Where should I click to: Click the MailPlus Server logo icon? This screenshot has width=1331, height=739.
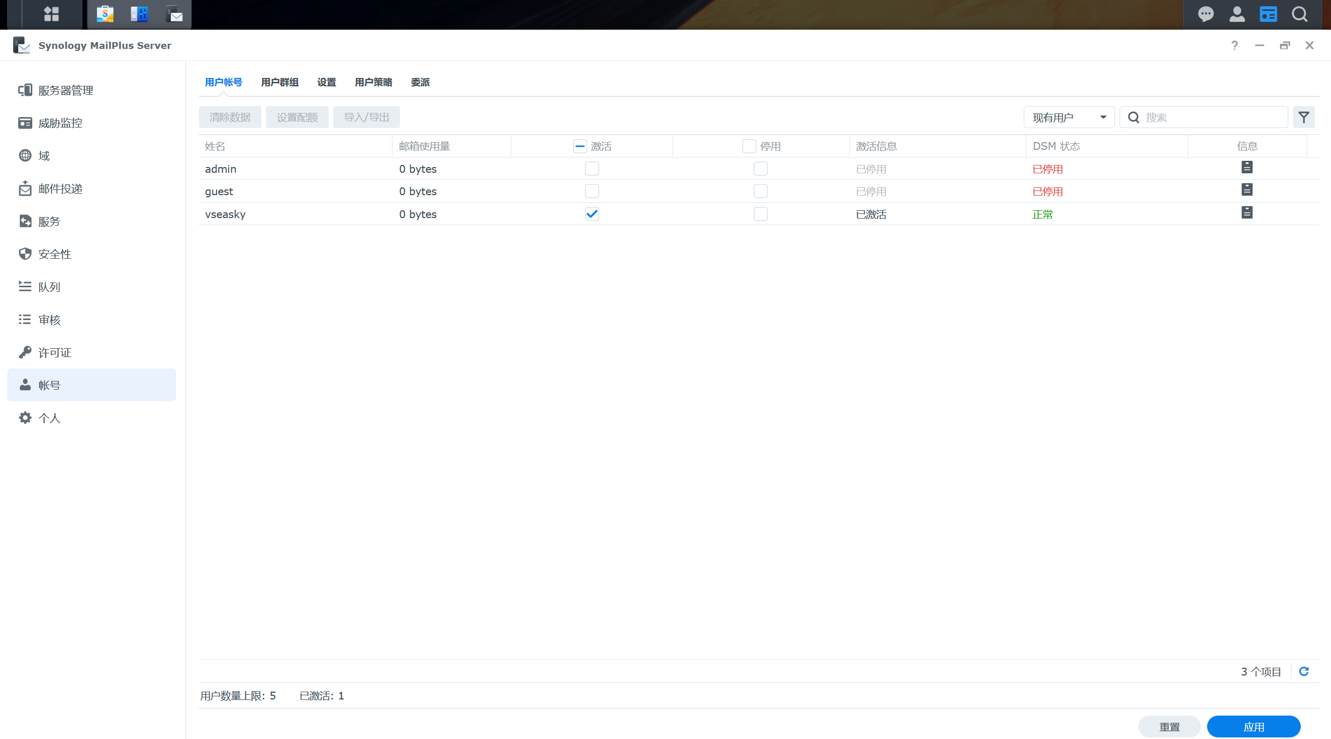(x=21, y=45)
